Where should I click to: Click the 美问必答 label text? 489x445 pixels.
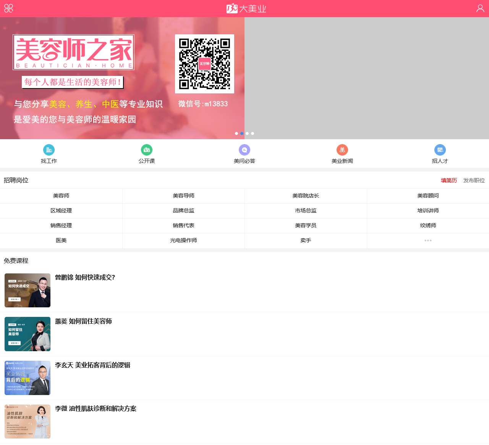[x=244, y=161]
